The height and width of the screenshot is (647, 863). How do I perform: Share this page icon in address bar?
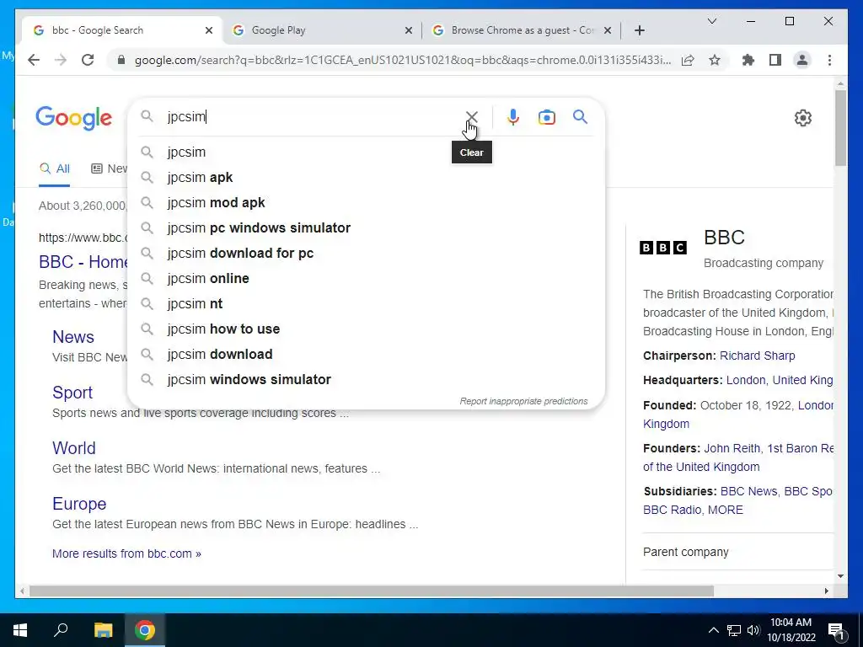(688, 60)
